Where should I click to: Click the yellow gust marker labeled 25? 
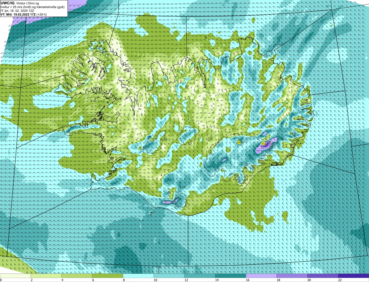point(239,142)
